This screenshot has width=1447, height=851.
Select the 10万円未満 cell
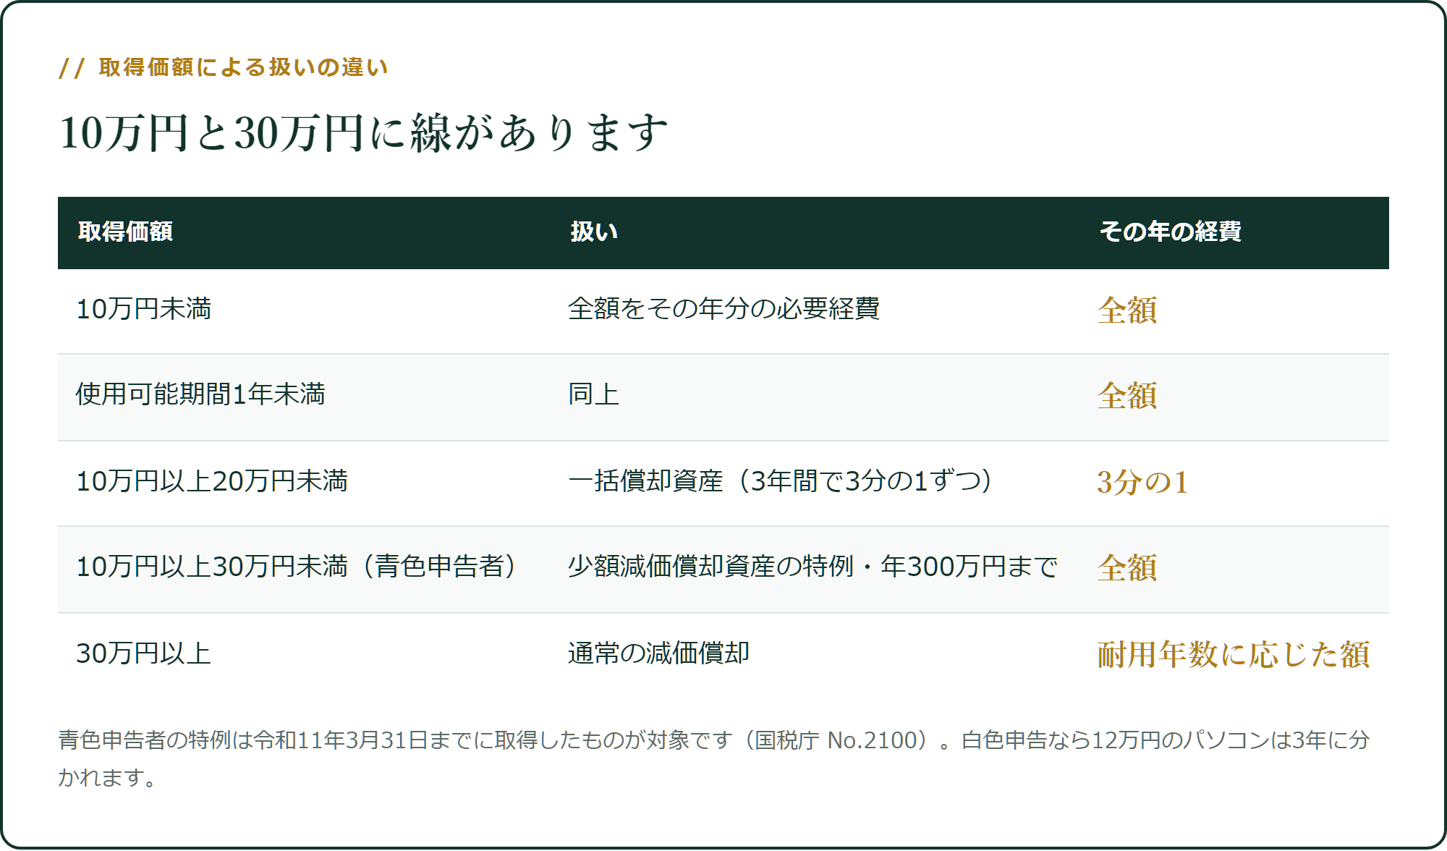click(144, 309)
